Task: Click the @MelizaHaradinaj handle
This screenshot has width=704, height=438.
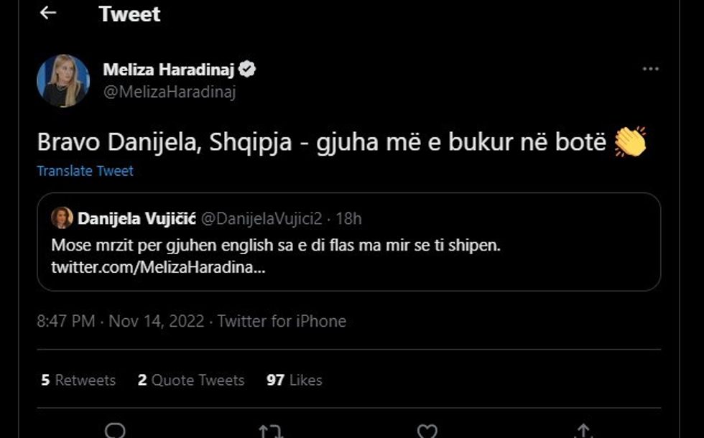Action: coord(170,92)
